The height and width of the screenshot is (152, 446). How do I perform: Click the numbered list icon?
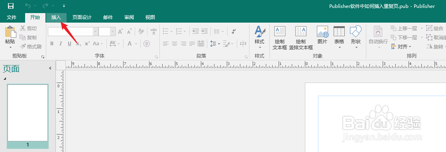[179, 31]
